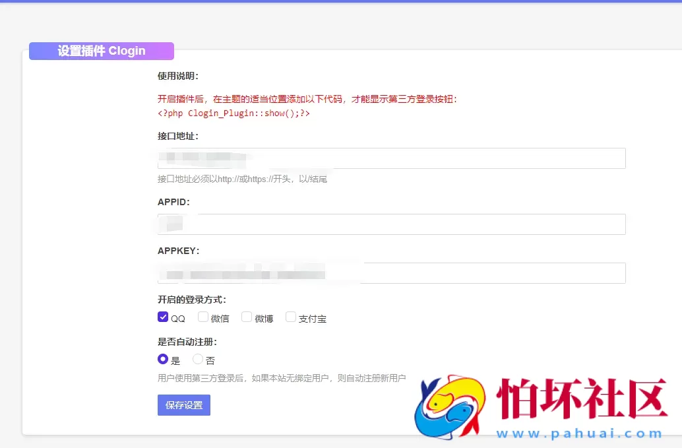Click inside the 接口地址 input field

[x=389, y=158]
